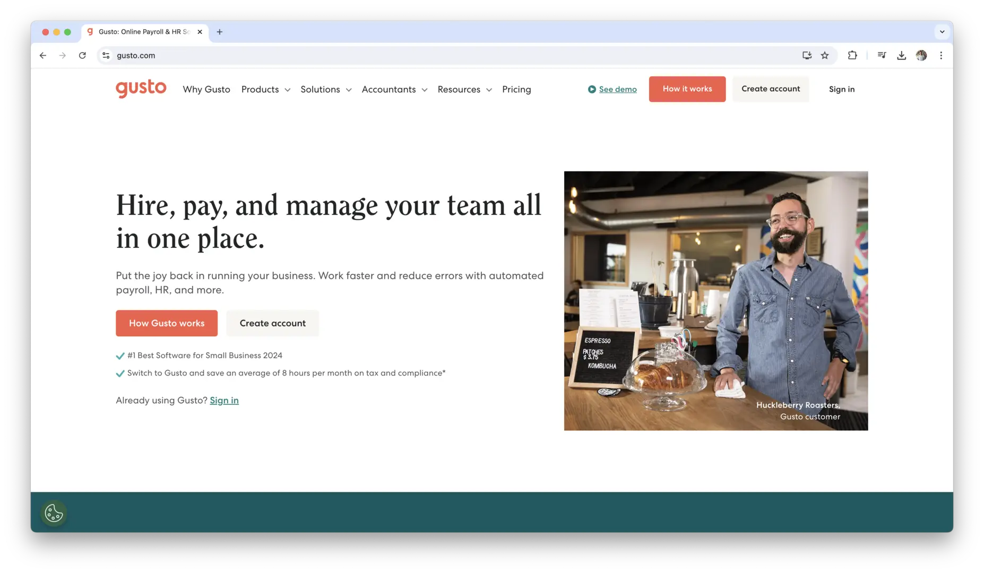The image size is (984, 573).
Task: Click the 'Huckleberry Roasters, Gusto customer' caption
Action: click(798, 411)
